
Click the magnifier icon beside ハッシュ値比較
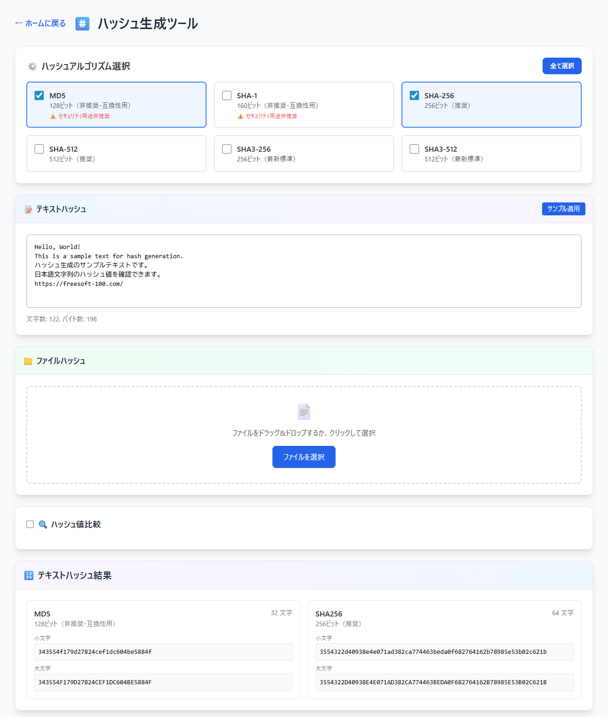click(43, 525)
